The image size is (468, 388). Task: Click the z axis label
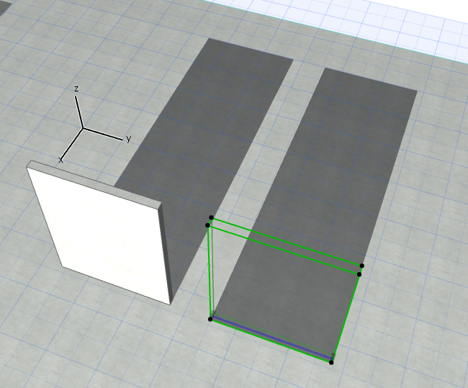coord(77,89)
